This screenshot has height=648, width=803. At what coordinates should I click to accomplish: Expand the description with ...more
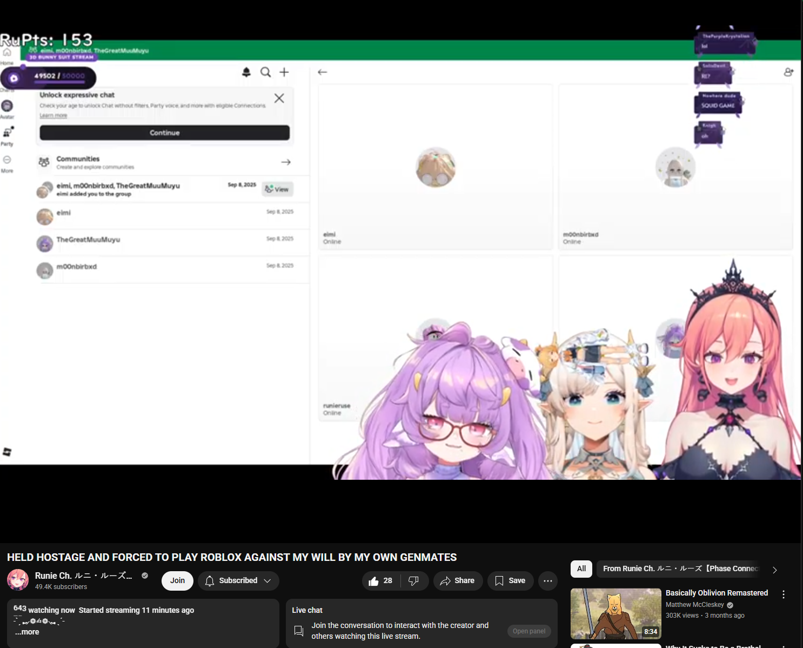pyautogui.click(x=27, y=632)
